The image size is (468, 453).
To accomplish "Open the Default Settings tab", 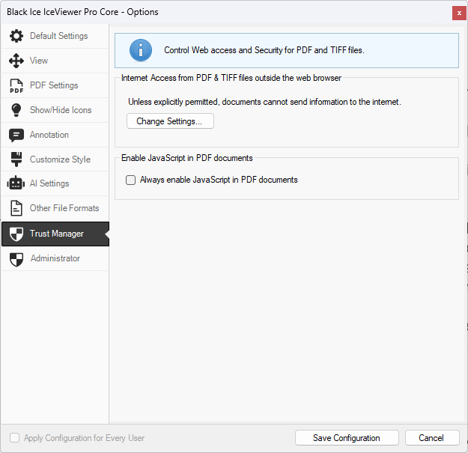I will click(59, 36).
